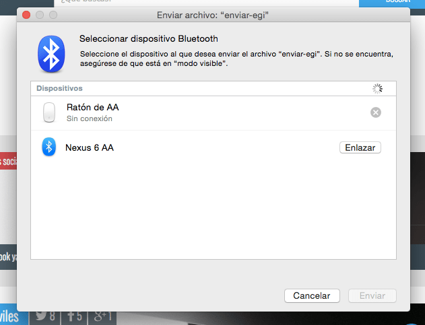Viewport: 425px width, 325px height.
Task: Click the Seleccionar dispositivo Bluetooth heading
Action: [x=149, y=39]
